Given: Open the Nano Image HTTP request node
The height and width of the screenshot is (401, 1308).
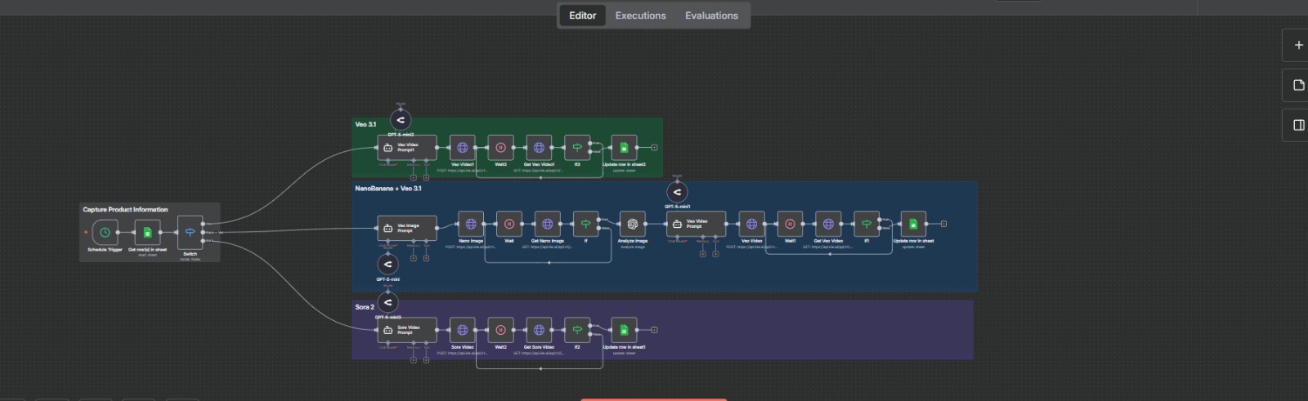Looking at the screenshot, I should coord(471,224).
